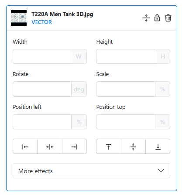Center layer horizontally
This screenshot has width=182, height=195.
coord(50,146)
